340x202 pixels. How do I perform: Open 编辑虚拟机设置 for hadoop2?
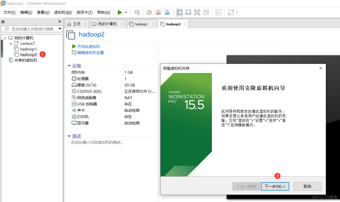tap(90, 53)
